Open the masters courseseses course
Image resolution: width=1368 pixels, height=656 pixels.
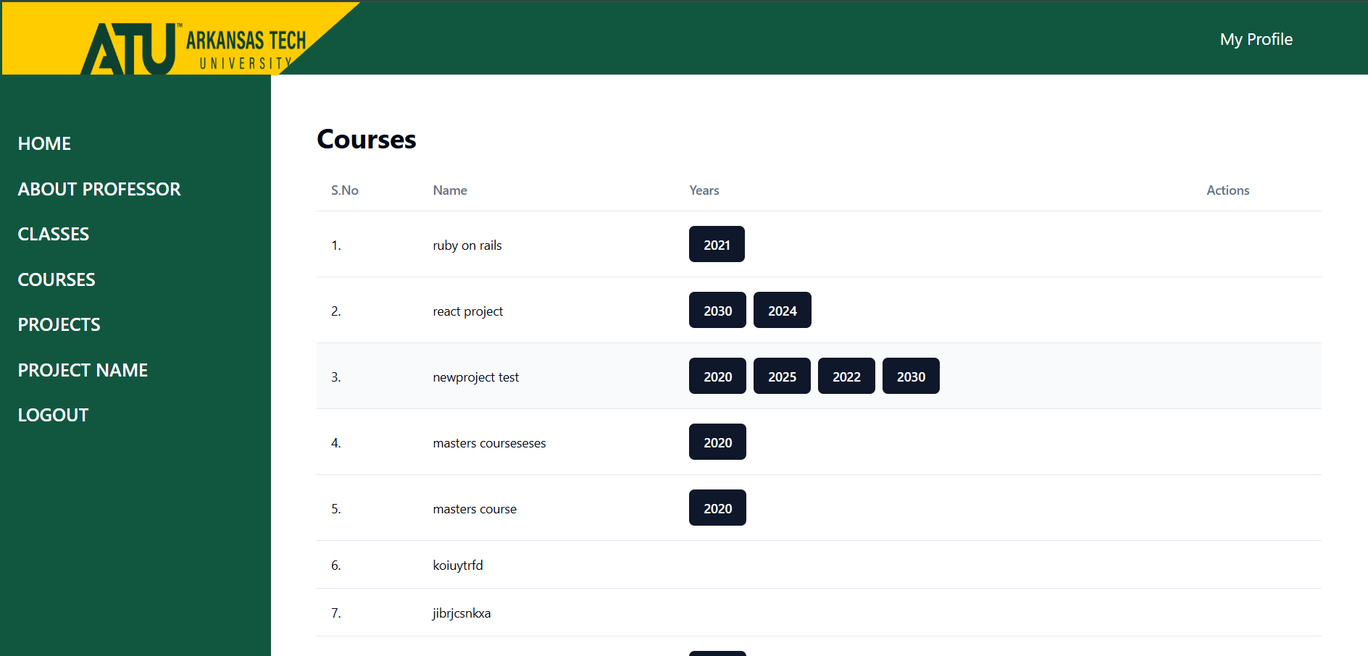(x=489, y=442)
